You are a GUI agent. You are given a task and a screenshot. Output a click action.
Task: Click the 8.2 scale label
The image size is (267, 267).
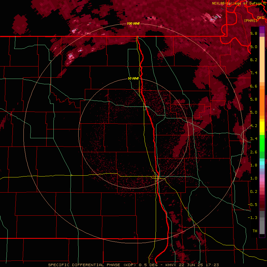(x=254, y=60)
